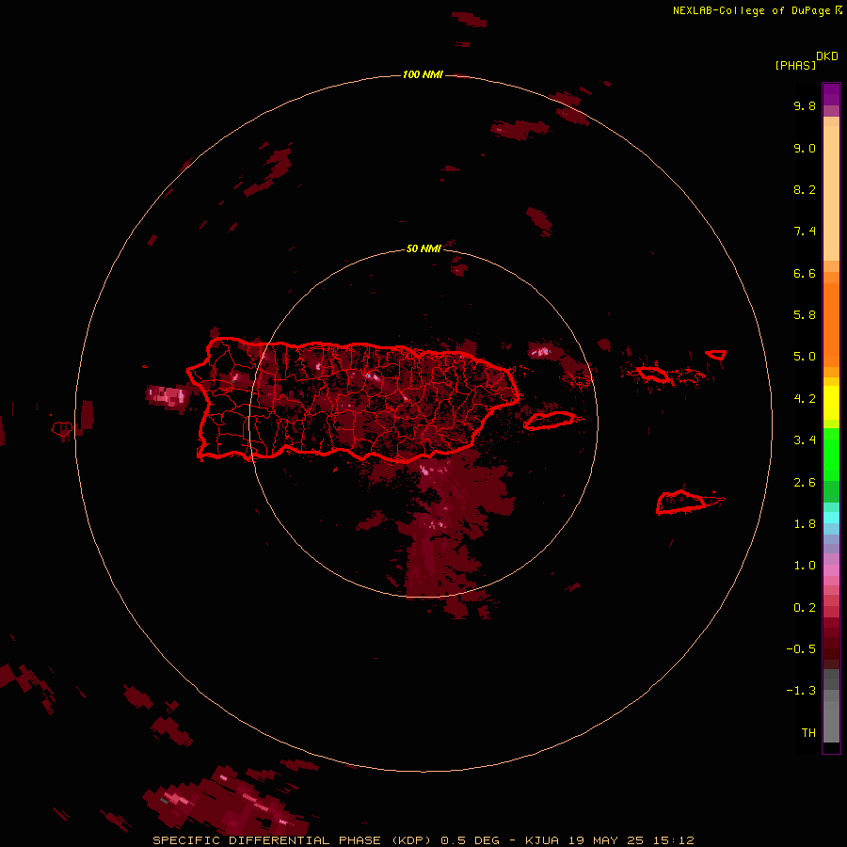Click the 7.4 scale value
The width and height of the screenshot is (847, 847).
(805, 232)
